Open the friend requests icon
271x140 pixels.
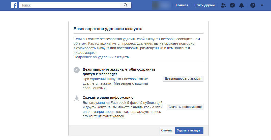pos(223,5)
